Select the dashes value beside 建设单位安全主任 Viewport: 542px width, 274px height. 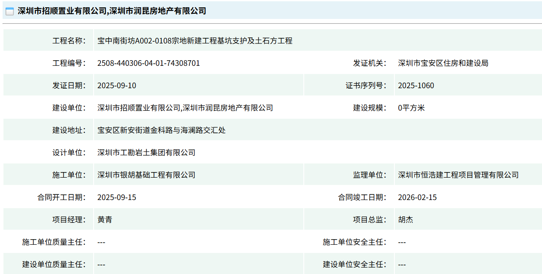[402, 265]
